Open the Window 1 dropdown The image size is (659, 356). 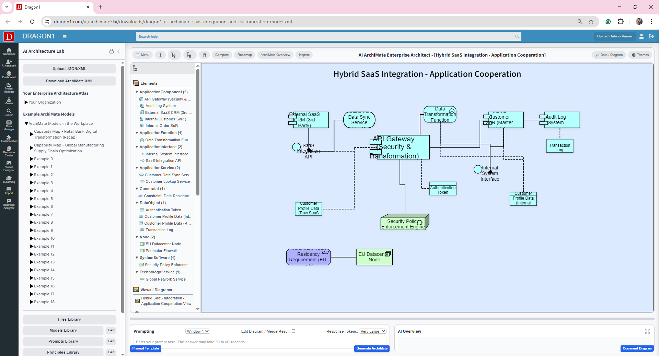(x=198, y=331)
